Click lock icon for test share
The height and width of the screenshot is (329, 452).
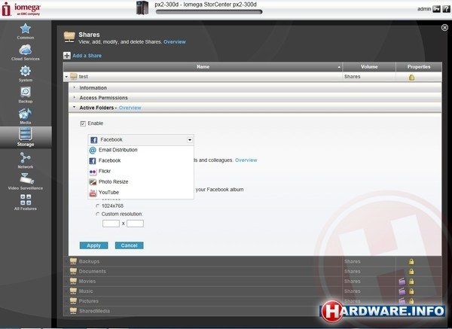tap(411, 78)
